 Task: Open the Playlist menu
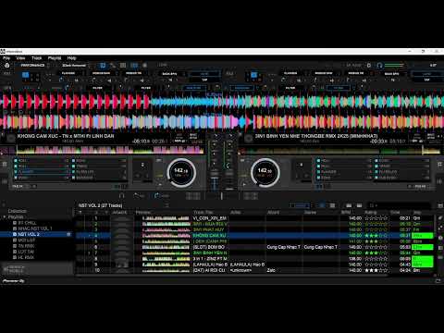click(x=55, y=58)
